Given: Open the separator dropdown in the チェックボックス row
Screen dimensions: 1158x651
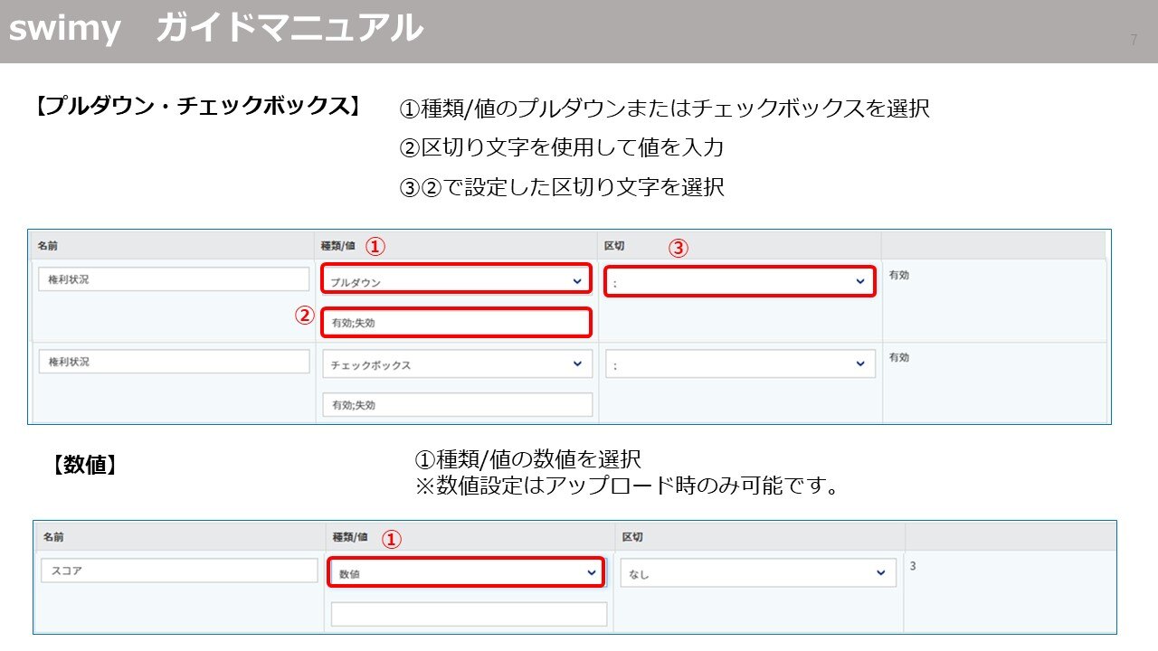Looking at the screenshot, I should 740,363.
